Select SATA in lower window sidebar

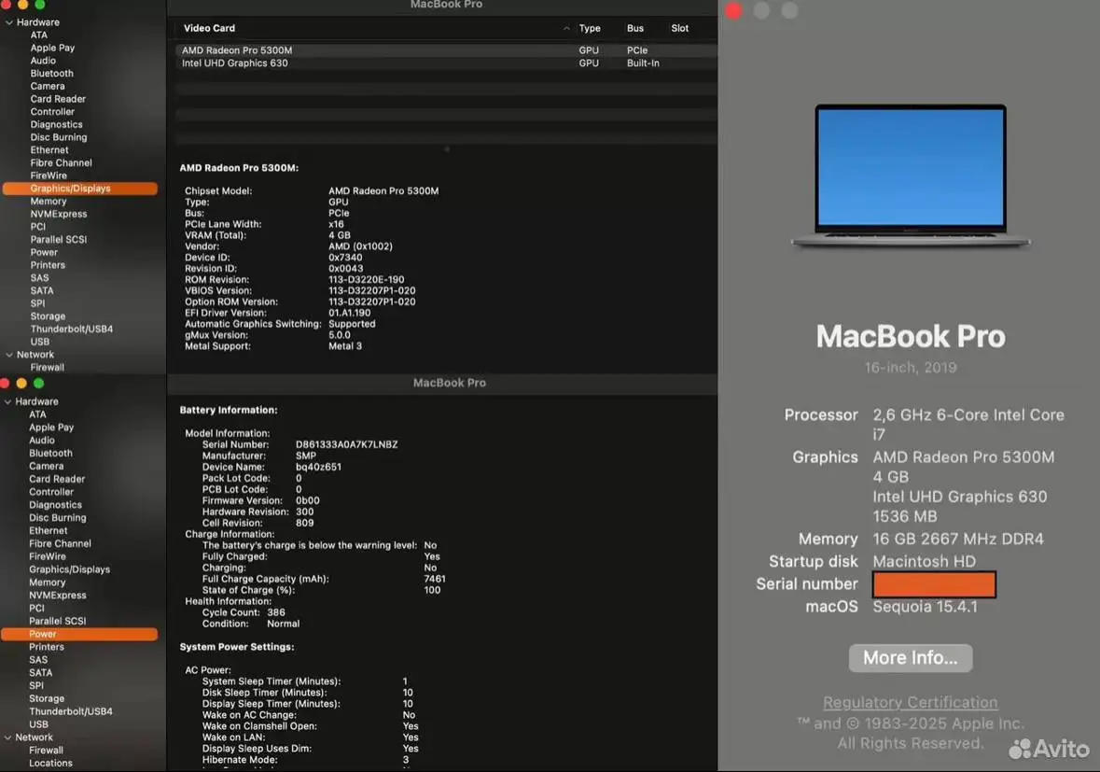pos(41,673)
